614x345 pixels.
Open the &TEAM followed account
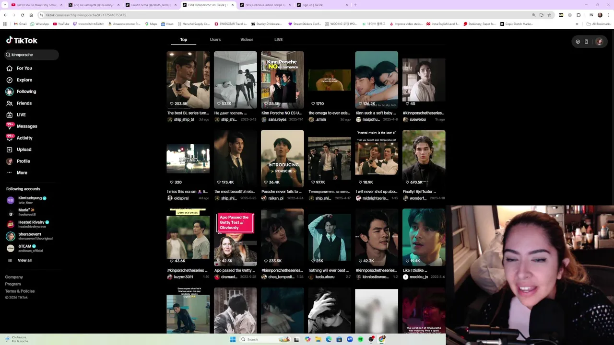25,248
